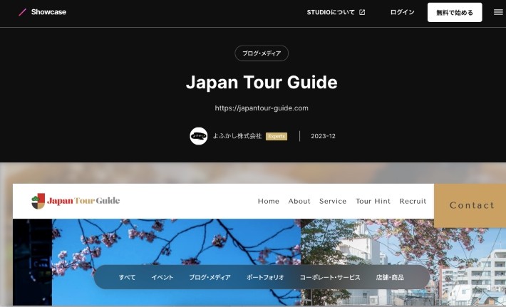Open the hamburger menu icon
Viewport: 506px width, 307px height.
tap(498, 12)
